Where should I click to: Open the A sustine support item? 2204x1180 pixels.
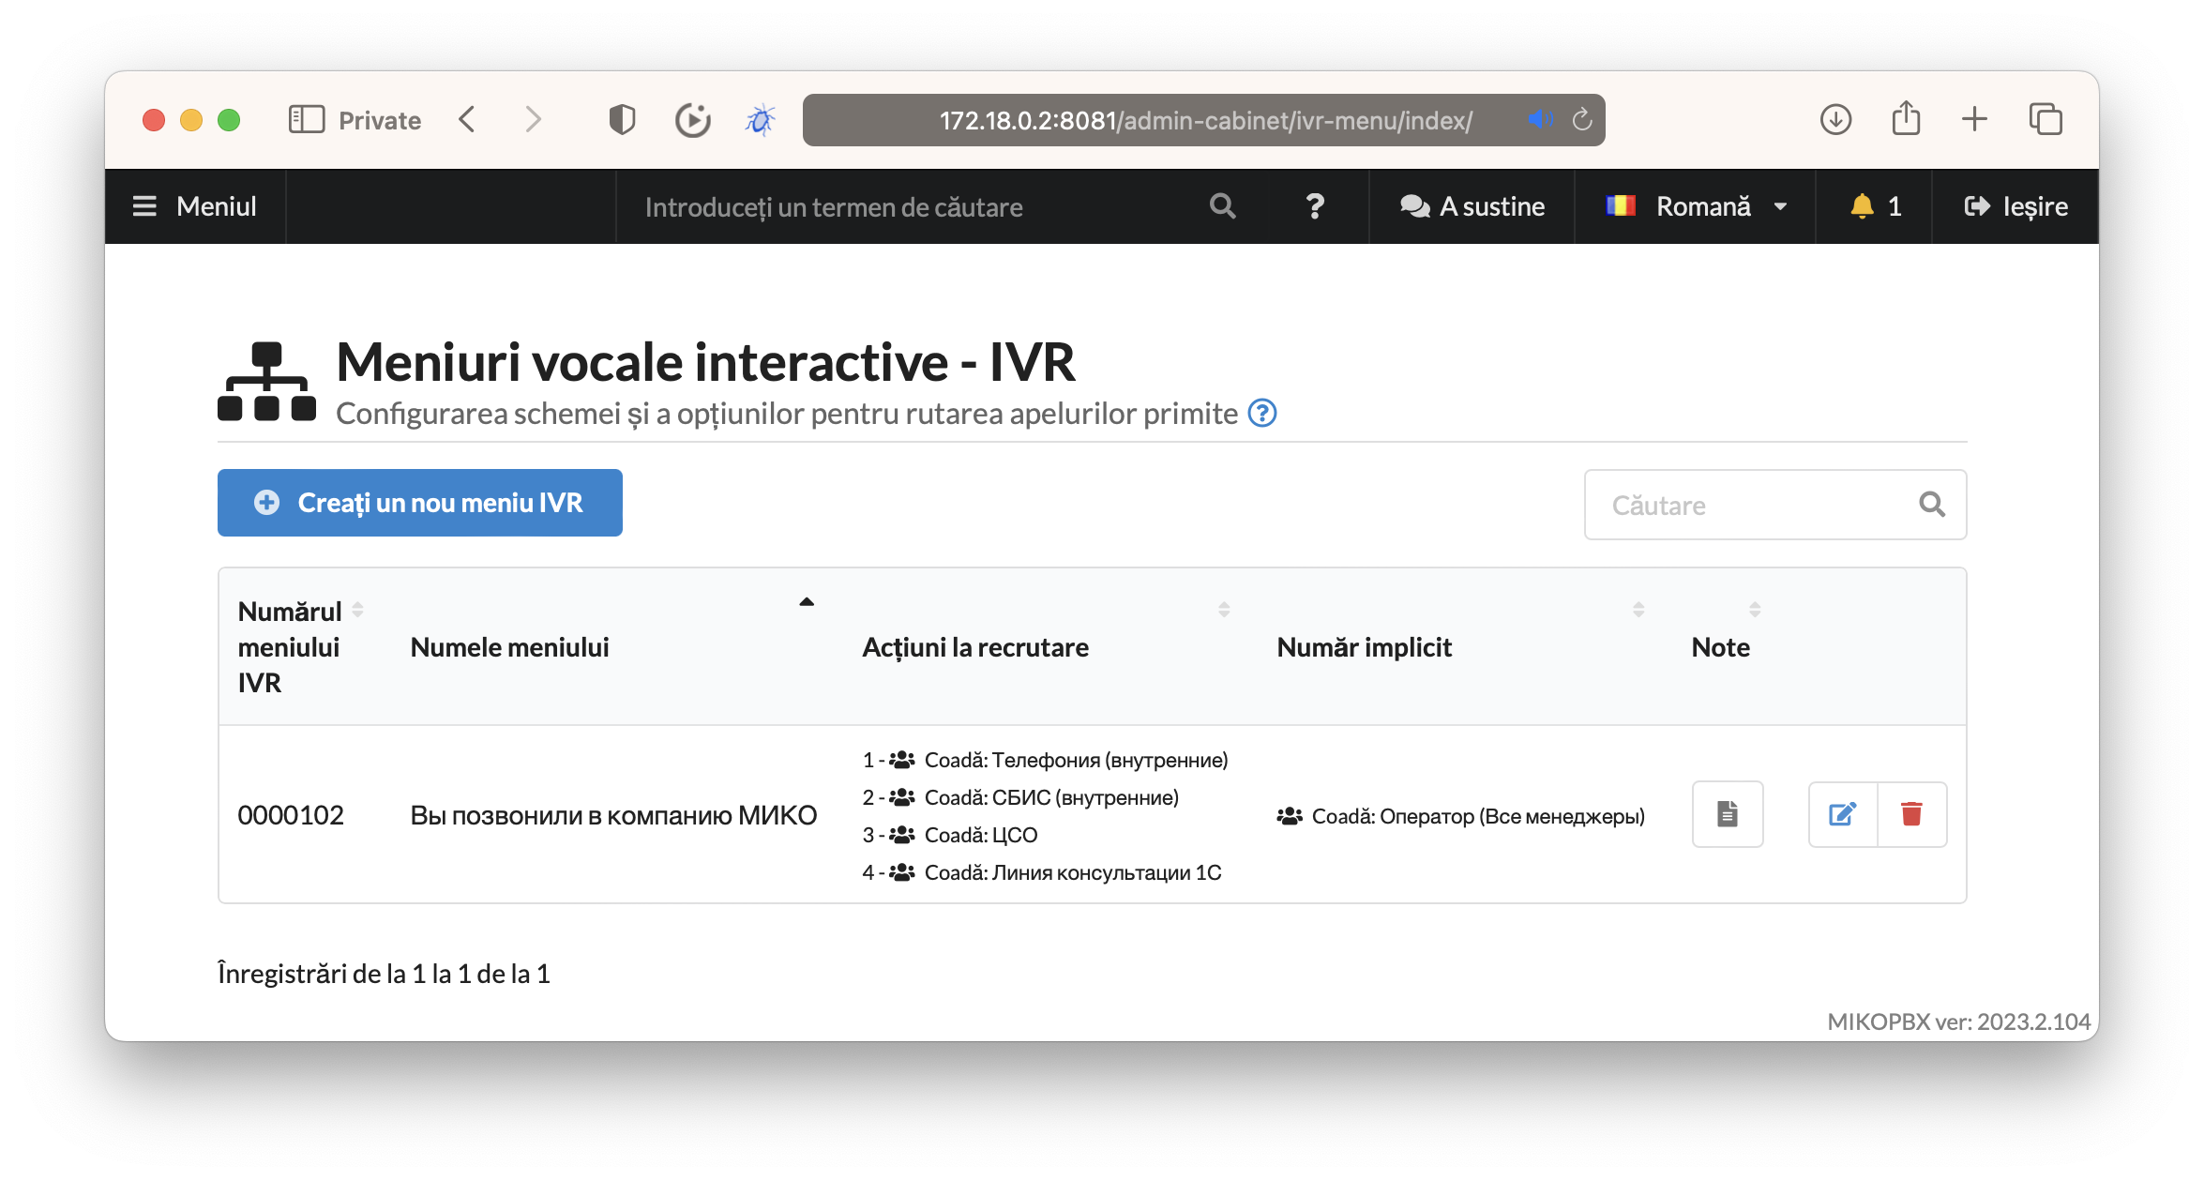1472,206
